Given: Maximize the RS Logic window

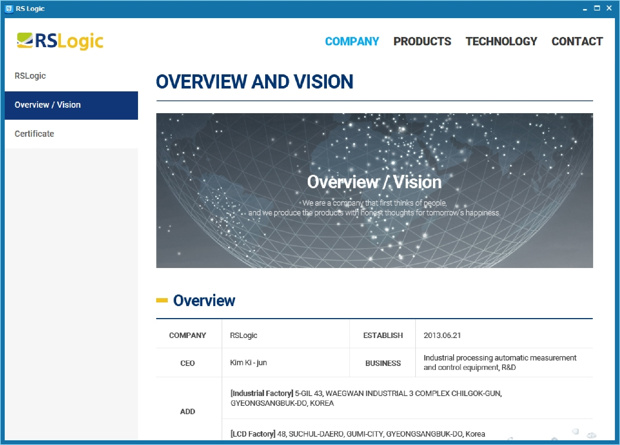Looking at the screenshot, I should pos(597,8).
